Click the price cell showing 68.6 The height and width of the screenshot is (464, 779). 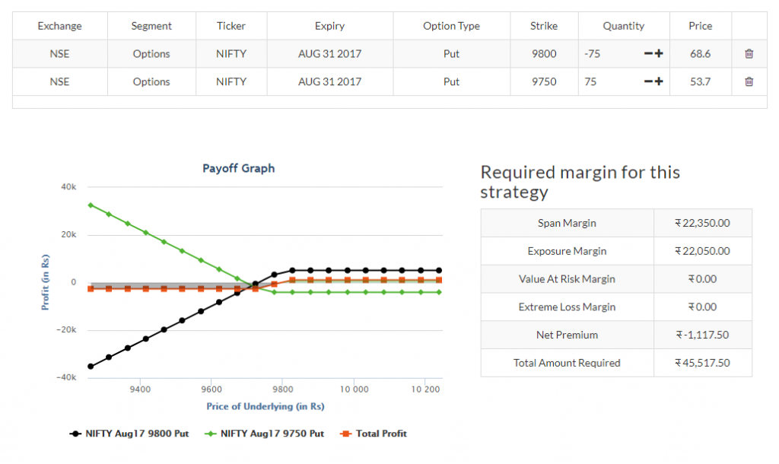click(700, 53)
